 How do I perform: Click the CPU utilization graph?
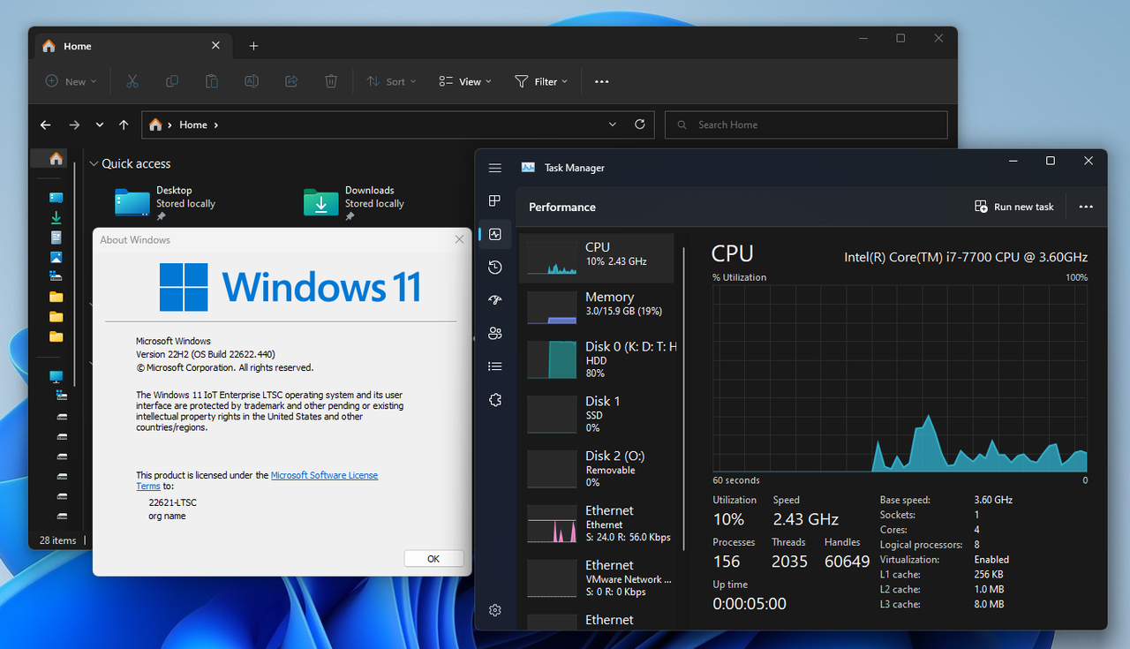click(900, 378)
